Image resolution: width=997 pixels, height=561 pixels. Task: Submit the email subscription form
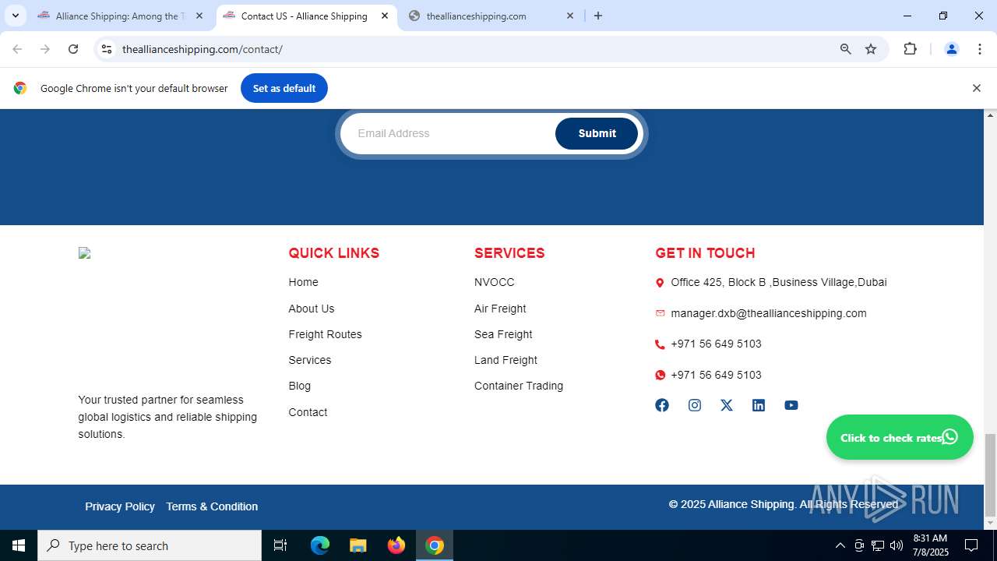597,133
